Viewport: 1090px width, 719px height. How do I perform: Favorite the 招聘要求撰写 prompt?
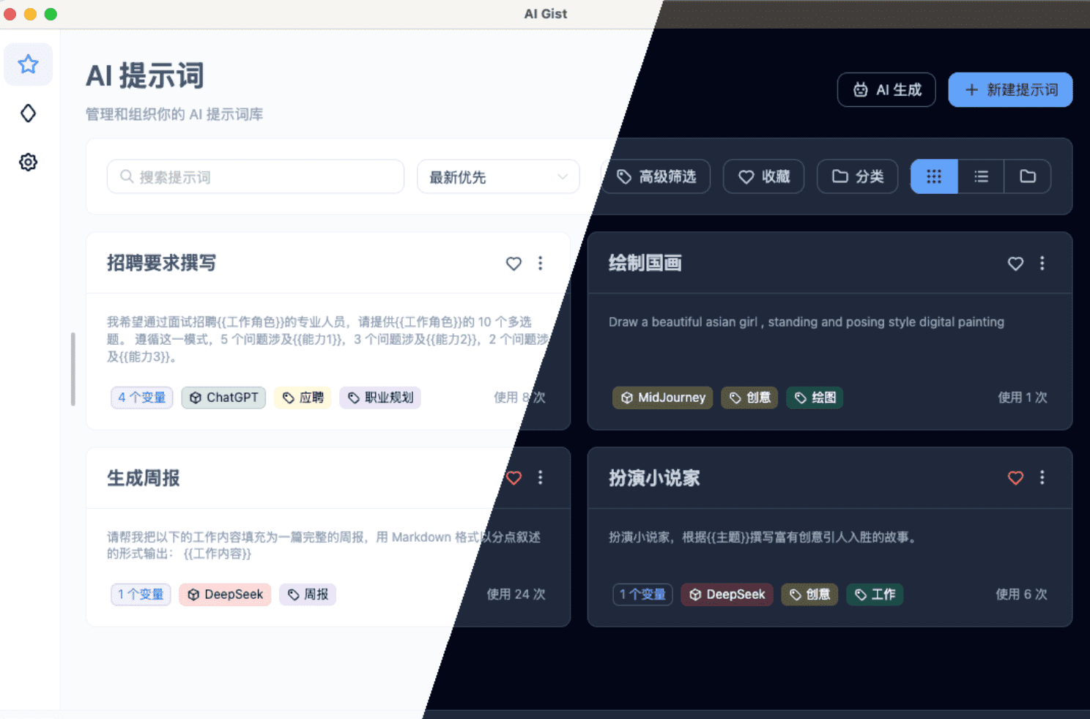pos(514,264)
